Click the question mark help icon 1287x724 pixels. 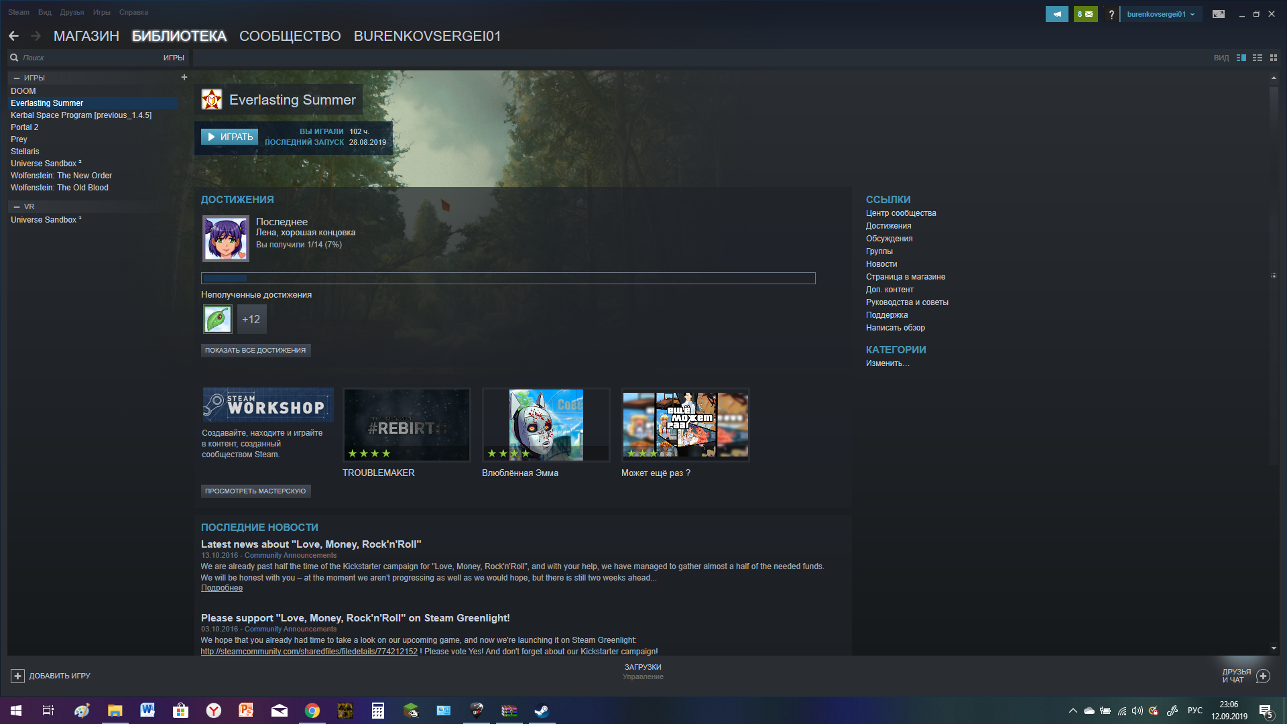tap(1111, 14)
